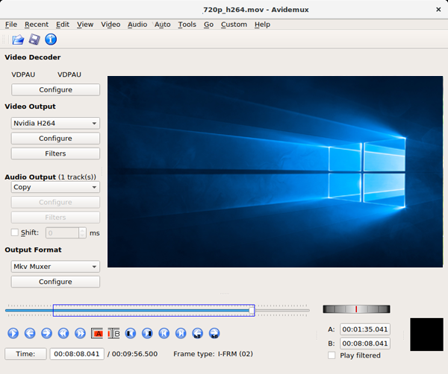448x374 pixels.
Task: Step back one frame with the left arrow
Action: [30, 333]
